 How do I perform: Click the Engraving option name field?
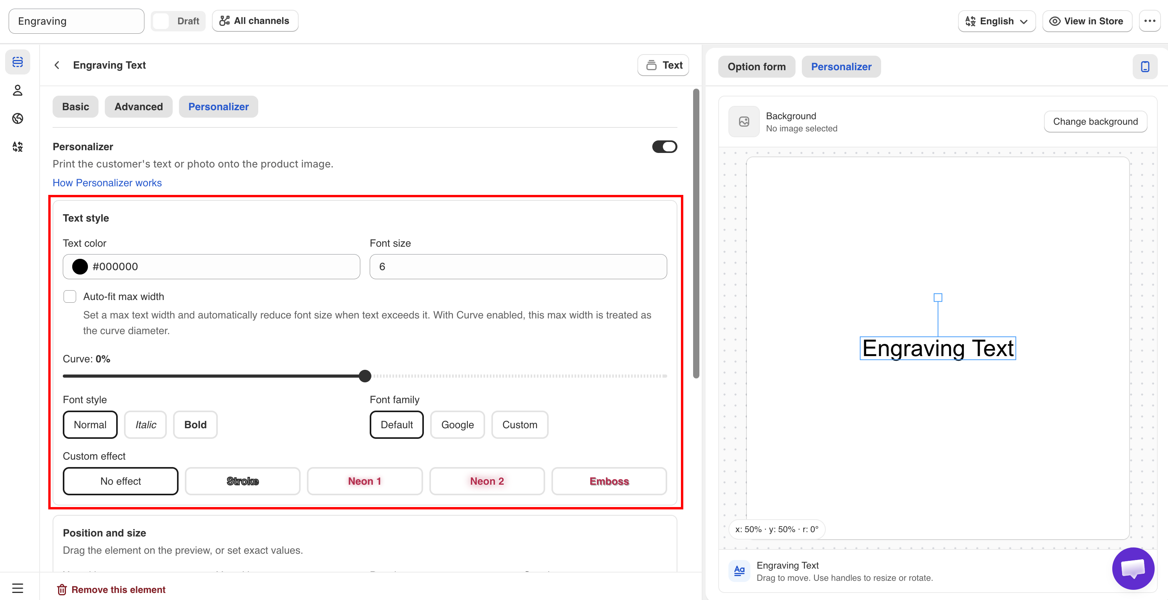tap(76, 21)
